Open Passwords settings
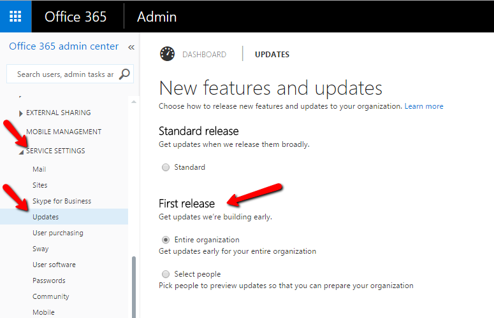The width and height of the screenshot is (494, 318). pyautogui.click(x=49, y=280)
